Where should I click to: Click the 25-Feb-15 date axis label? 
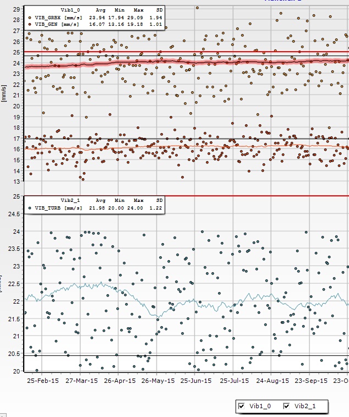[43, 381]
